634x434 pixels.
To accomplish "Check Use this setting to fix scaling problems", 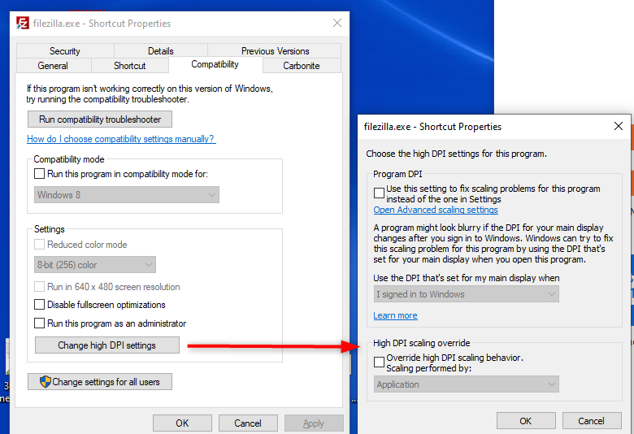I will click(379, 193).
